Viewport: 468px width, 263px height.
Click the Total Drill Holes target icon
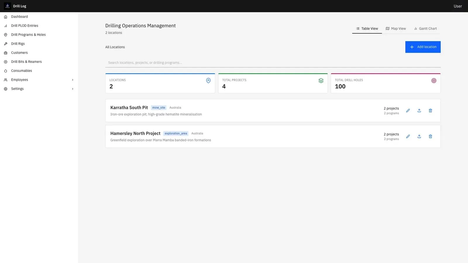click(434, 81)
